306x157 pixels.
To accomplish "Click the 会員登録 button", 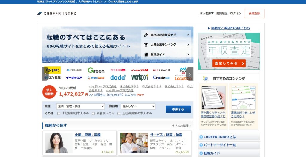I will pyautogui.click(x=254, y=13).
